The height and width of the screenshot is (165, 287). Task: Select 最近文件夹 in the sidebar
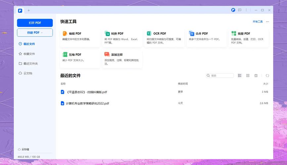pyautogui.click(x=30, y=63)
